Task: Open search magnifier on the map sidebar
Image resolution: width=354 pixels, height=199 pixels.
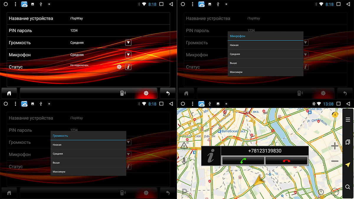Action: (348, 187)
